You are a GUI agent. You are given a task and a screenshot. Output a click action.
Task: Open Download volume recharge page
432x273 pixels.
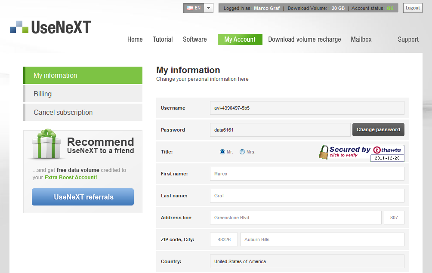coord(305,40)
